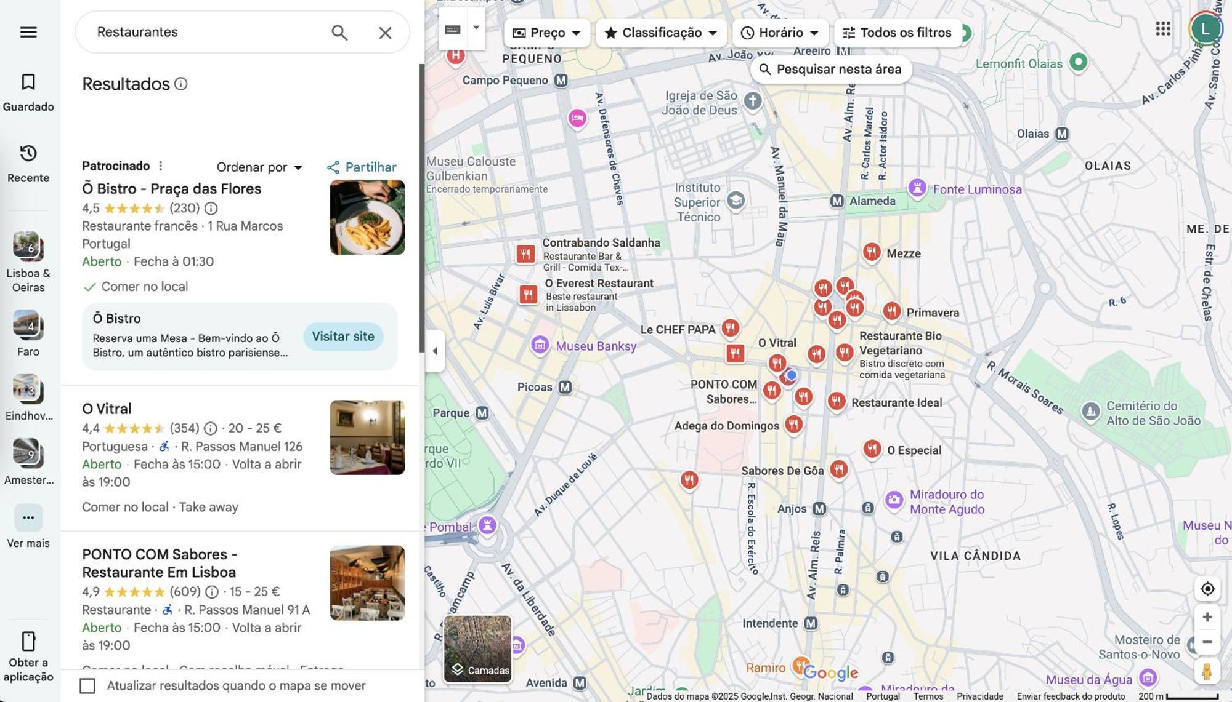
Task: Click Partilhar share link
Action: pyautogui.click(x=362, y=167)
